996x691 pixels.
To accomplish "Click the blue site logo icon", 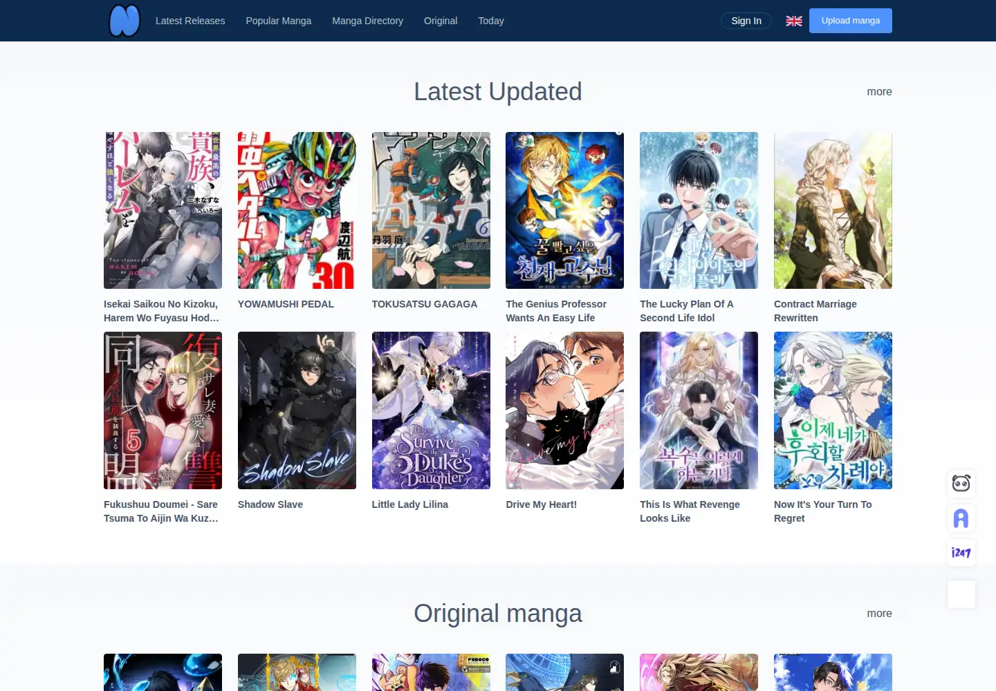I will [x=124, y=21].
